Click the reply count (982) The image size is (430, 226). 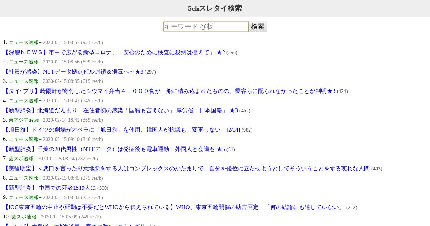247,130
